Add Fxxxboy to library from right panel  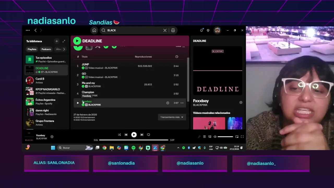[x=241, y=103]
